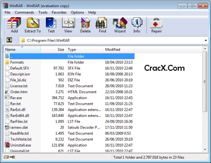Select the TechNote.txt file name

[21, 139]
